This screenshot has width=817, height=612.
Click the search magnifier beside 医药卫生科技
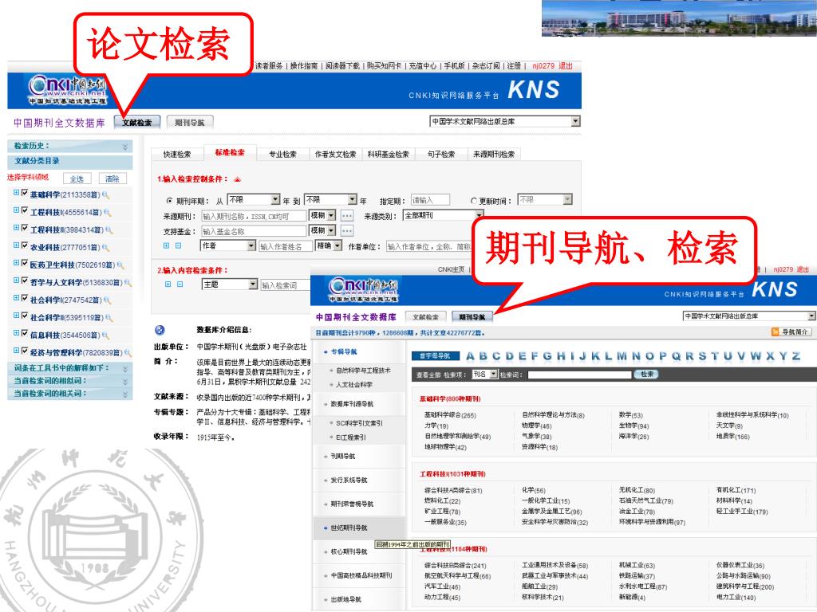tap(121, 265)
